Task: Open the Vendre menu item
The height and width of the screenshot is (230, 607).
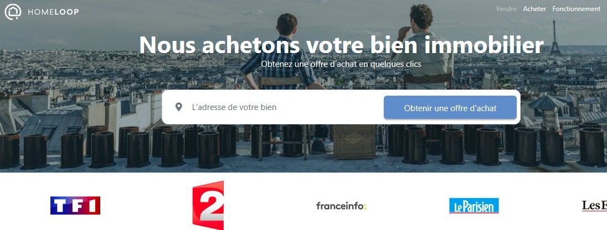Action: [x=506, y=8]
